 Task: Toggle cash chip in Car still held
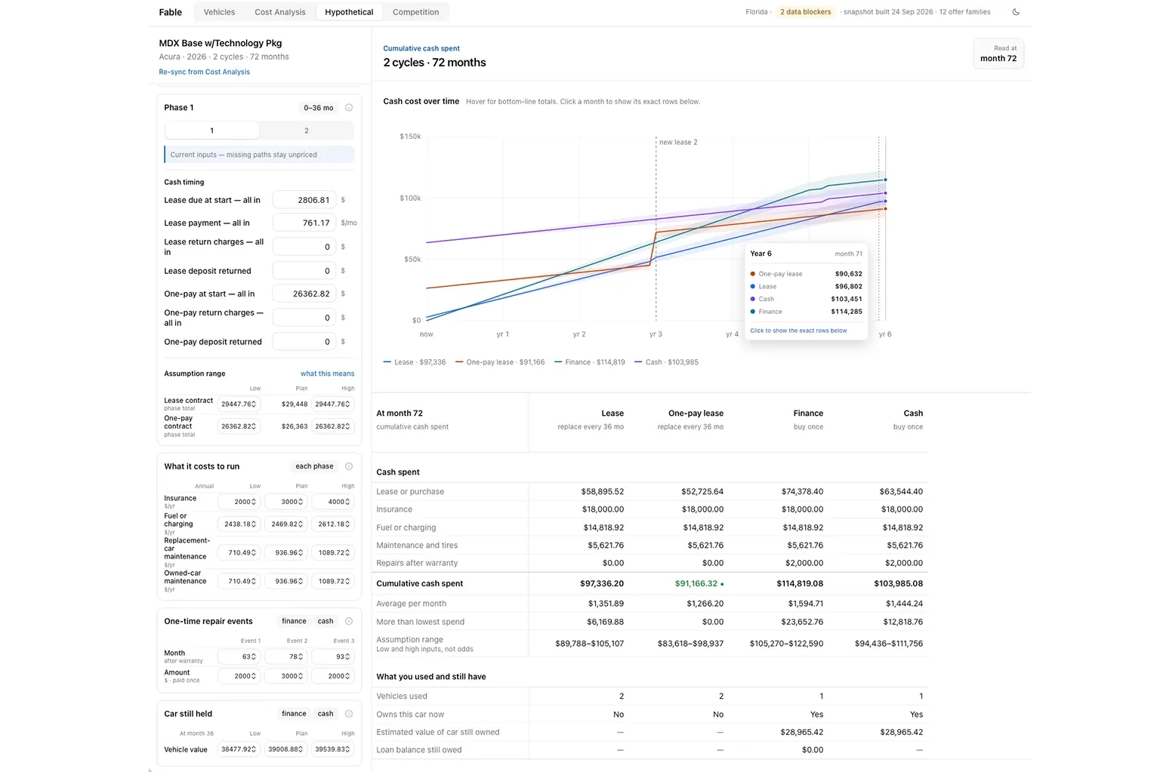(325, 714)
